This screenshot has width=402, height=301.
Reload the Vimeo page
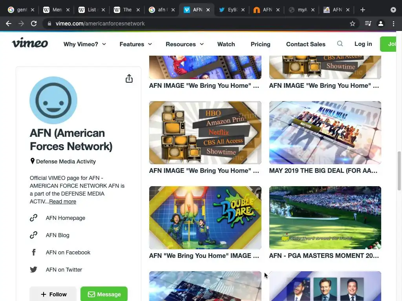coord(34,24)
